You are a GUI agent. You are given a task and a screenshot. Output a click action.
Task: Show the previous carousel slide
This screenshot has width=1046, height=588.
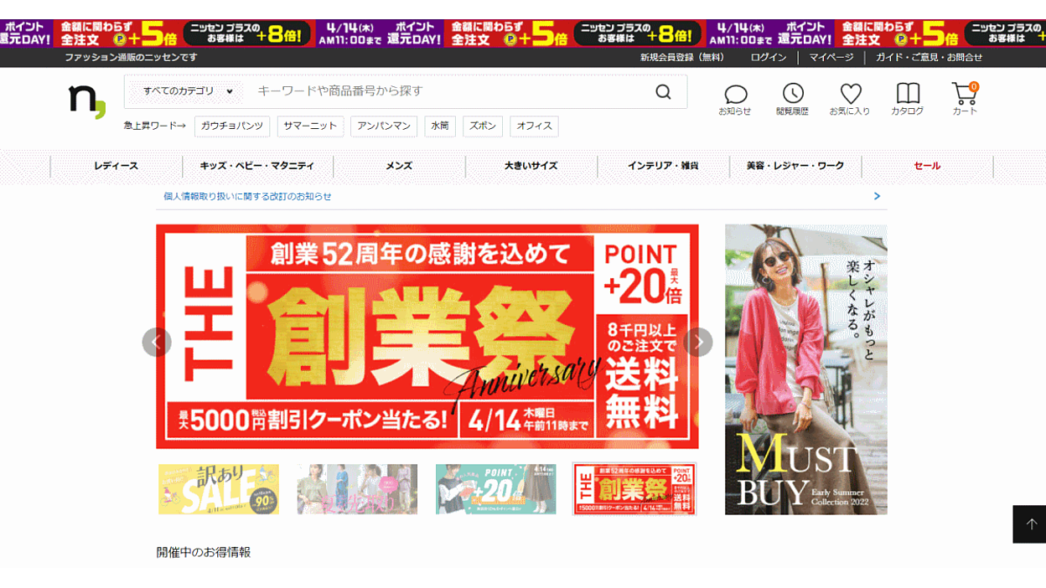click(157, 342)
